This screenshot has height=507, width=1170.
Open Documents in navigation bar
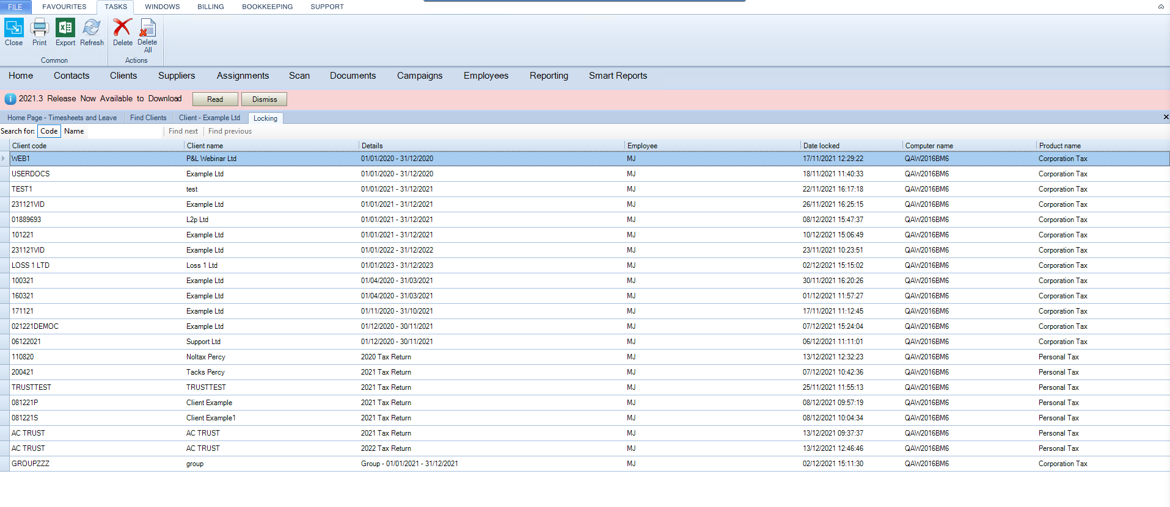point(353,76)
